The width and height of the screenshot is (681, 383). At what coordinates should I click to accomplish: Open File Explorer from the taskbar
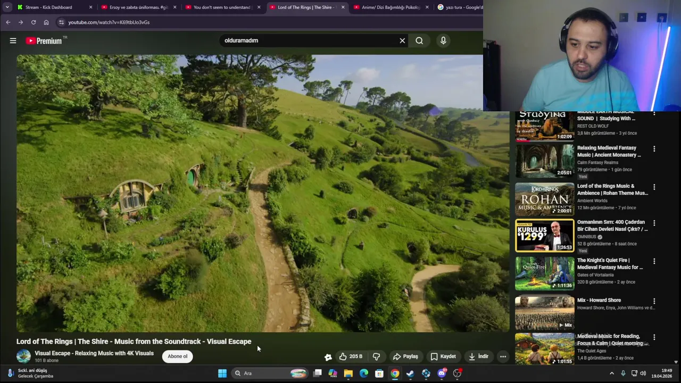[x=348, y=373]
